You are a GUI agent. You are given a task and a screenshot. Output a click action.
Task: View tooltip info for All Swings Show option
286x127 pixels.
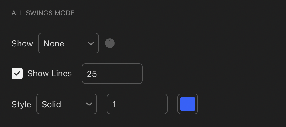tap(110, 43)
